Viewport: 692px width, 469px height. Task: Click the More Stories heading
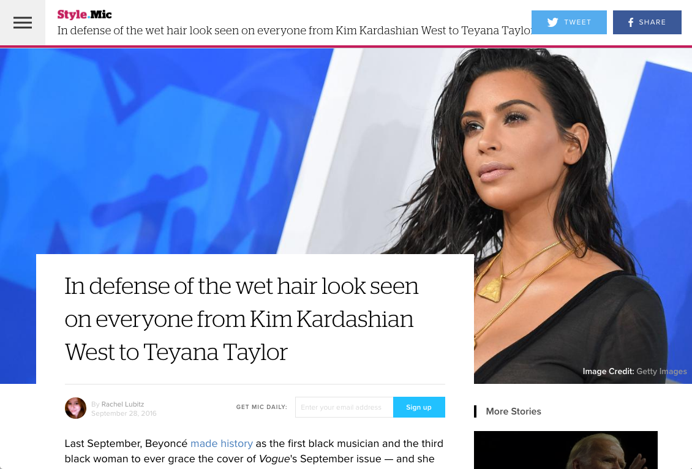[x=513, y=411]
